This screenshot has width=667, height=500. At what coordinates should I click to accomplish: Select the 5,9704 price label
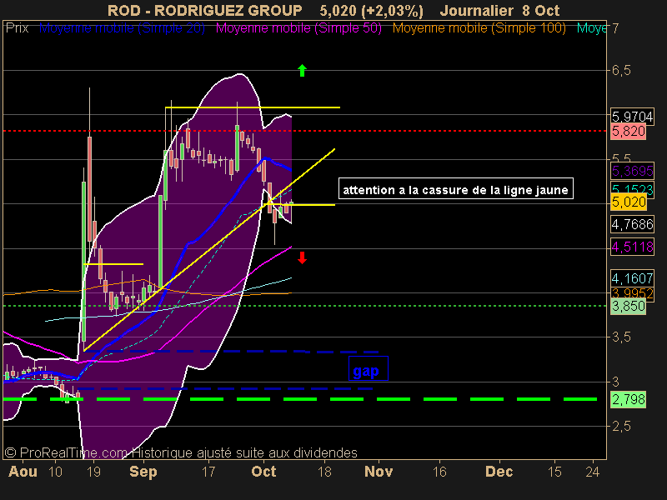[x=632, y=116]
